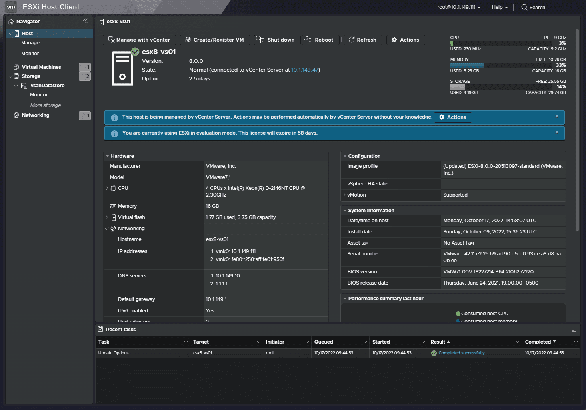586x410 pixels.
Task: Expand the CPU row in the Hardware section
Action: (x=107, y=188)
